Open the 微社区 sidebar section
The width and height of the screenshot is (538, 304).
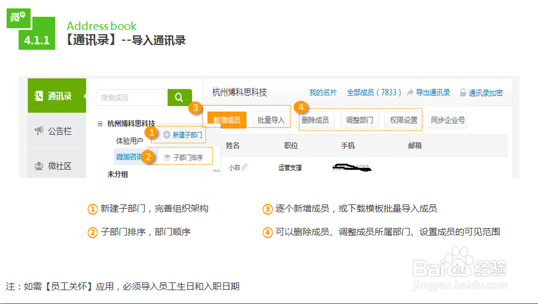pos(57,166)
